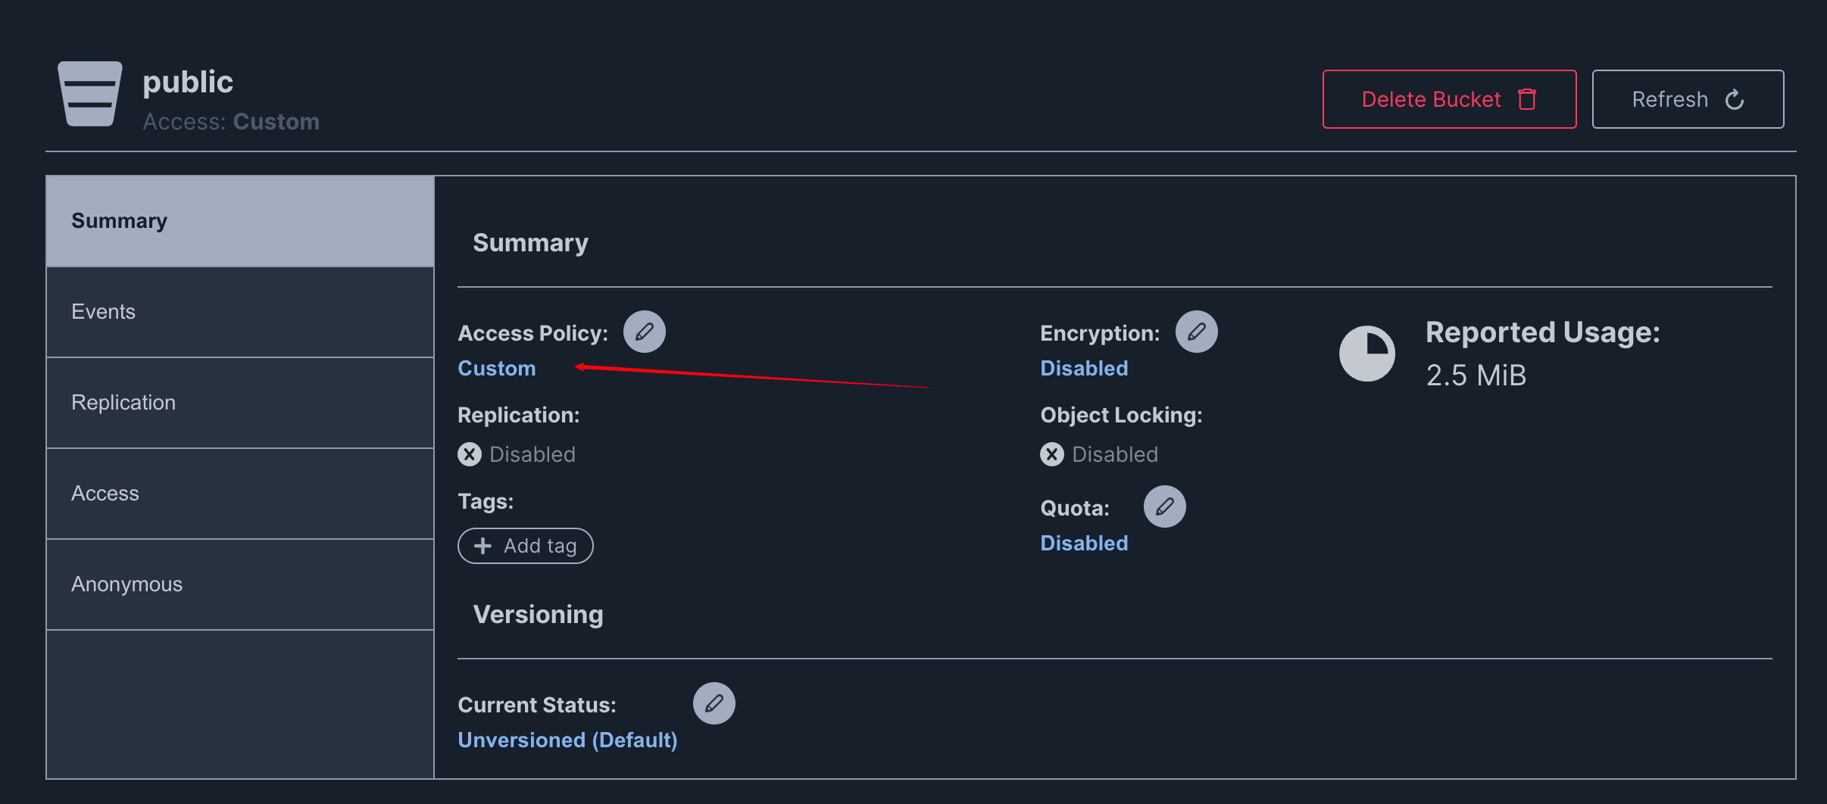Switch to the Replication tab
Image resolution: width=1827 pixels, height=804 pixels.
(x=239, y=403)
